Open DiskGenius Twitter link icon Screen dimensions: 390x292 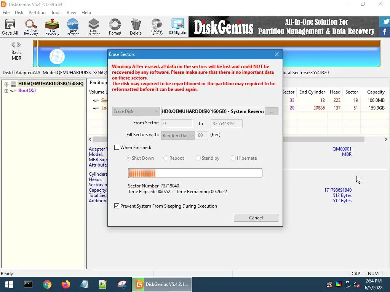point(385,22)
